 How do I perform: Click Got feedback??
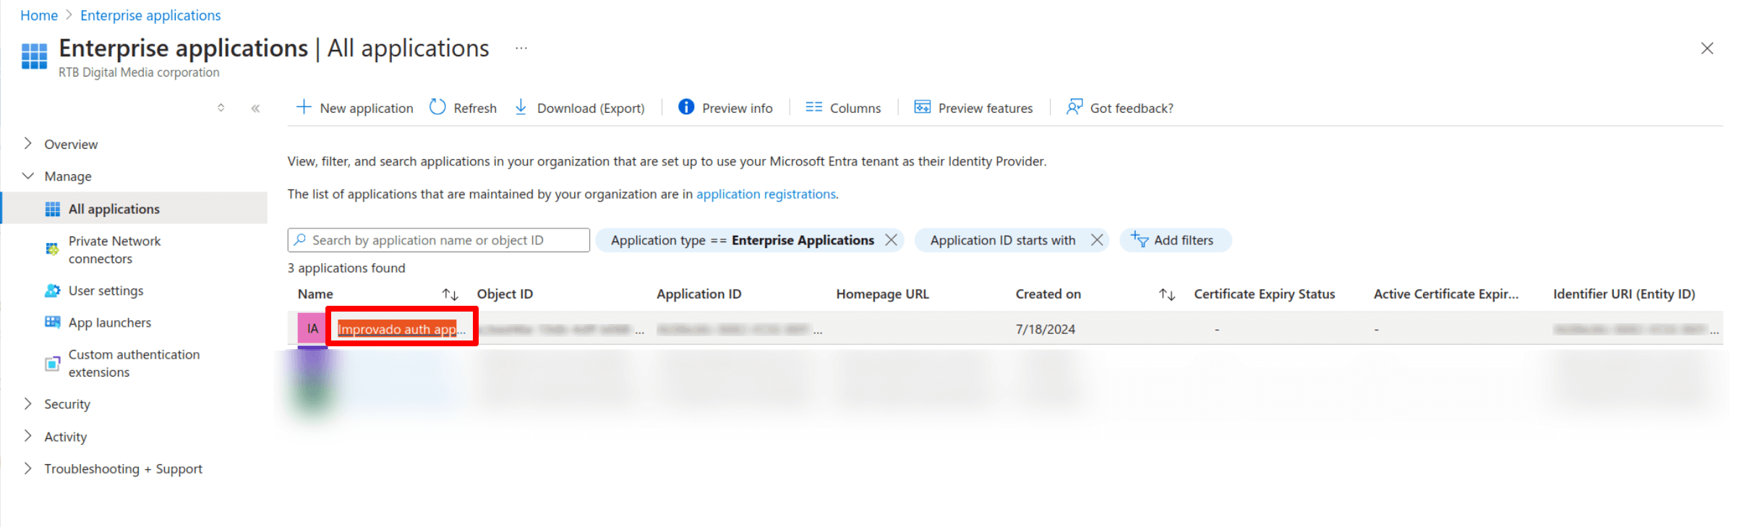1120,108
